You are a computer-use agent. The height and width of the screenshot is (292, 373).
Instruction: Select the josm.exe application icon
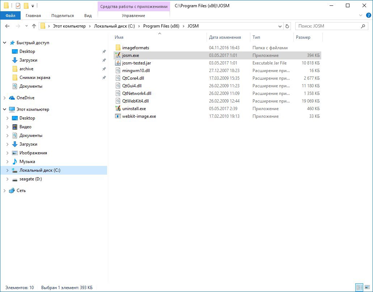tap(118, 55)
